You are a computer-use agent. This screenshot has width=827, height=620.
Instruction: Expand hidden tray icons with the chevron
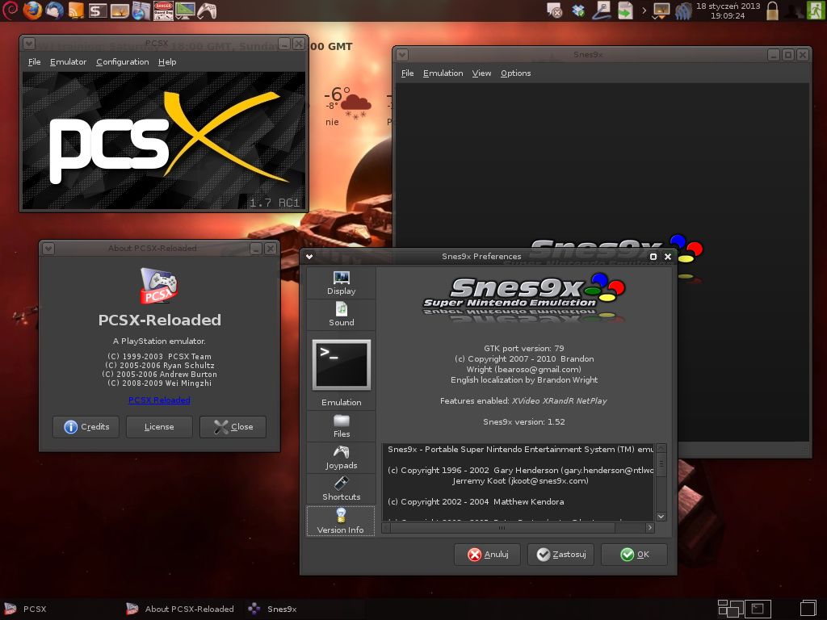point(644,10)
